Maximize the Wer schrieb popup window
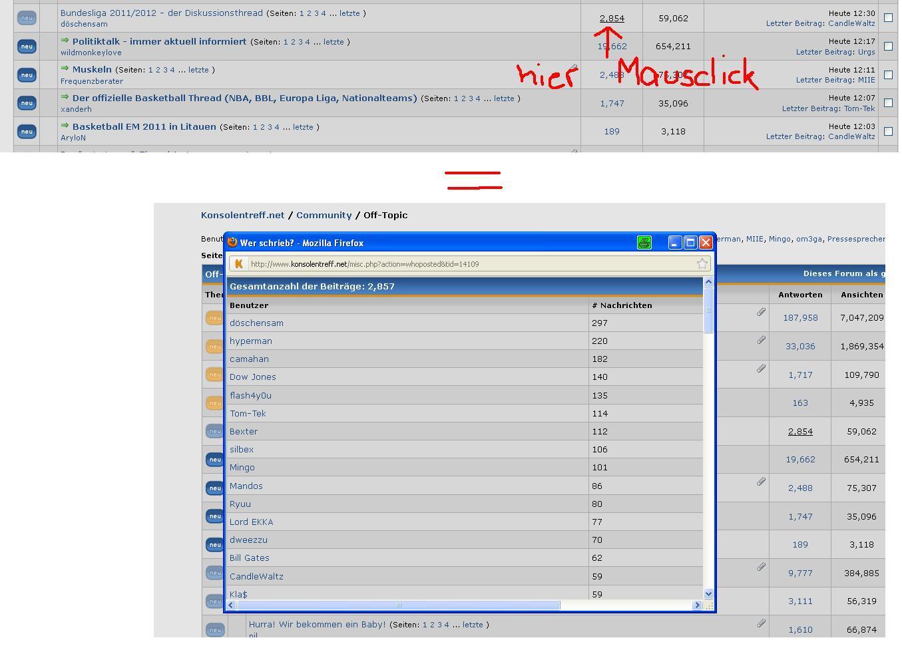Screen dimensions: 902x650 click(x=690, y=243)
